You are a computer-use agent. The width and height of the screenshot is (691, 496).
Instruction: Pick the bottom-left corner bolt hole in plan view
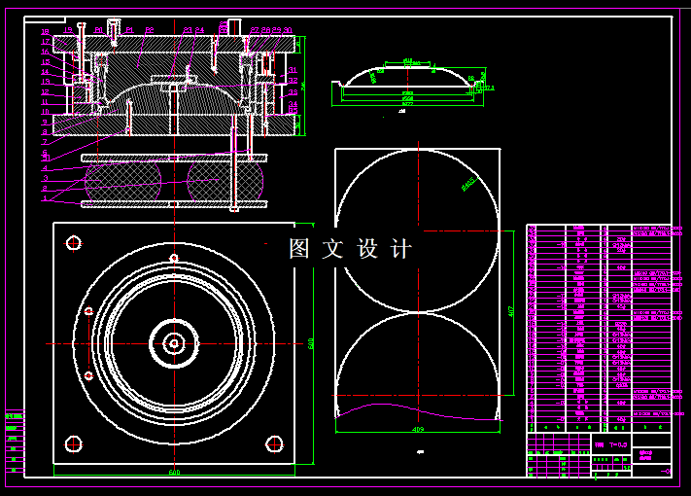pos(74,444)
